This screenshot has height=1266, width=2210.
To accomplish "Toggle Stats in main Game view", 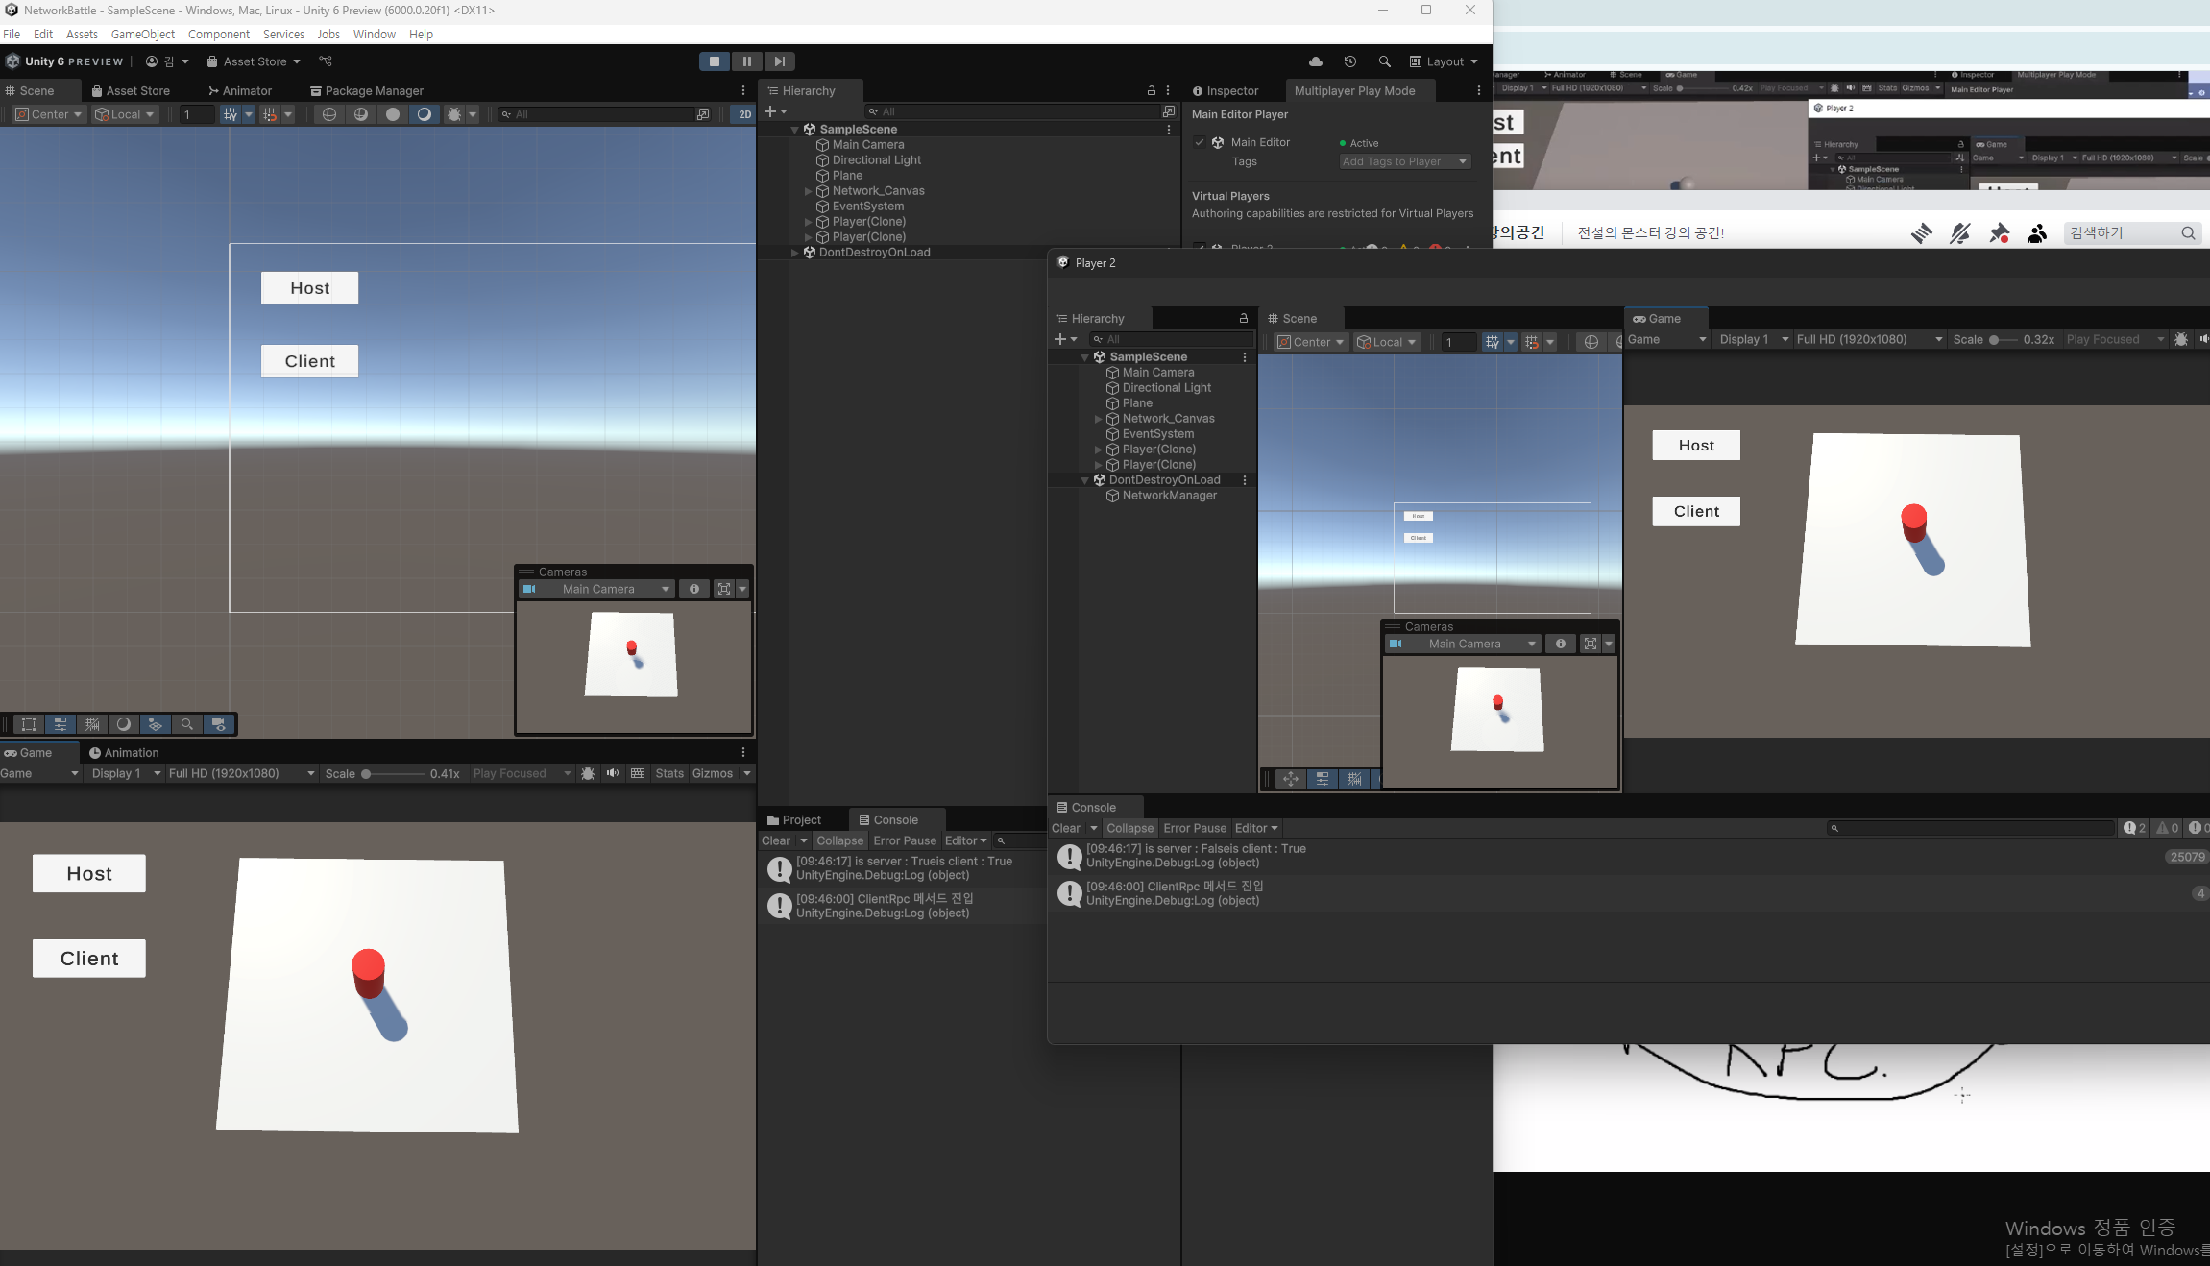I will coord(669,773).
